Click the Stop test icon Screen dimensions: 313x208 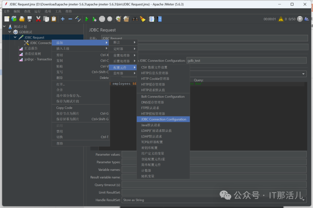click(x=102, y=19)
